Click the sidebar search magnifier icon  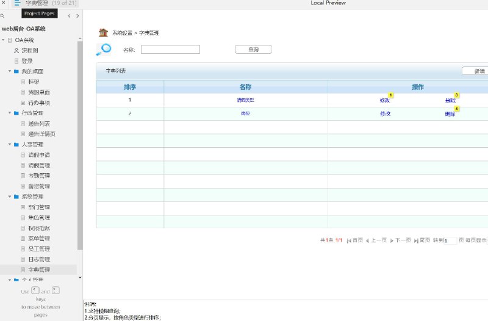click(x=2, y=16)
